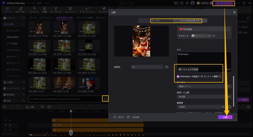Toggle the pin icon of the third track
This screenshot has width=253, height=137.
[x=5, y=130]
